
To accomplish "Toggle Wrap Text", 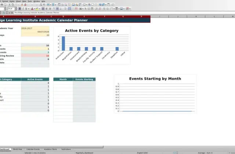I will 65,9.
